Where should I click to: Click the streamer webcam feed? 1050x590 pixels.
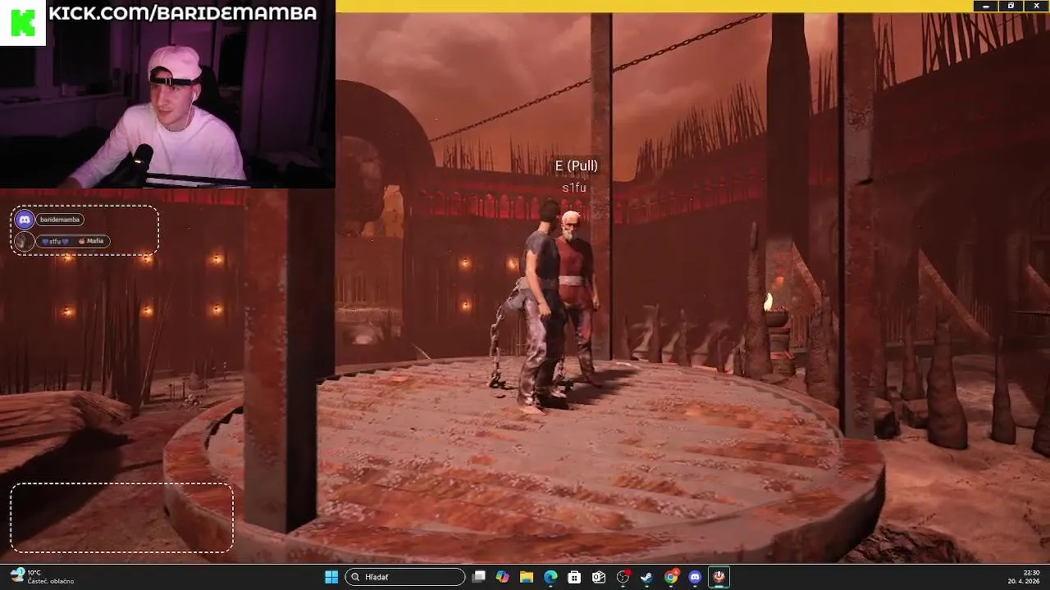coord(167,94)
